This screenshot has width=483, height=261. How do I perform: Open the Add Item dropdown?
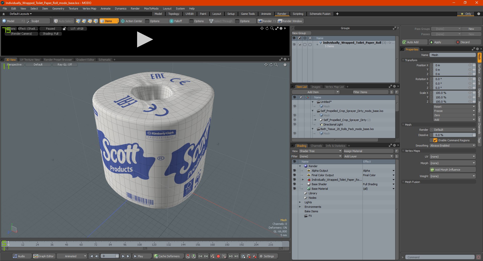316,92
